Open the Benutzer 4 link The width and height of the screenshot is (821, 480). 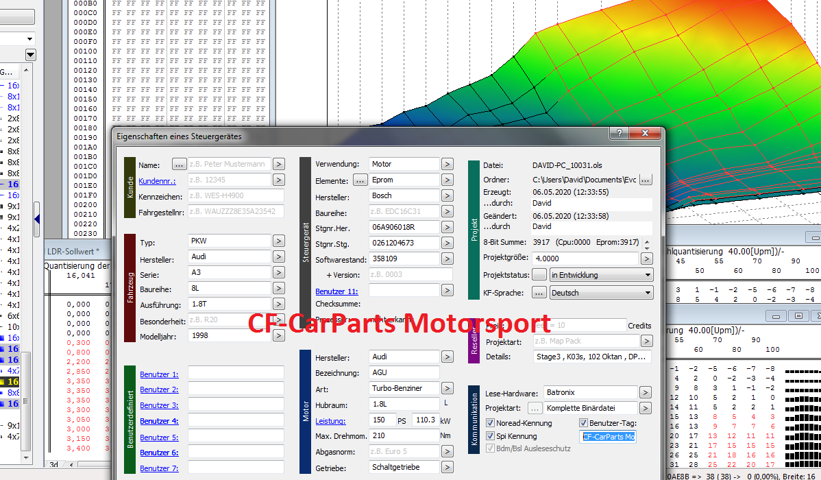pyautogui.click(x=159, y=421)
